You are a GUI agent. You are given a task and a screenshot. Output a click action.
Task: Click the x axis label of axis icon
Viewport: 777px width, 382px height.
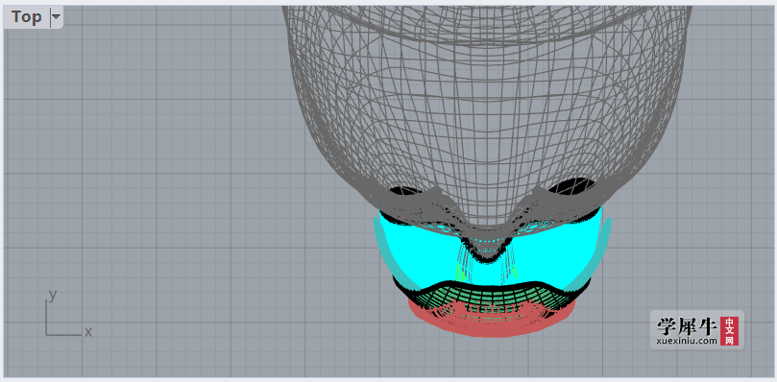pos(88,331)
